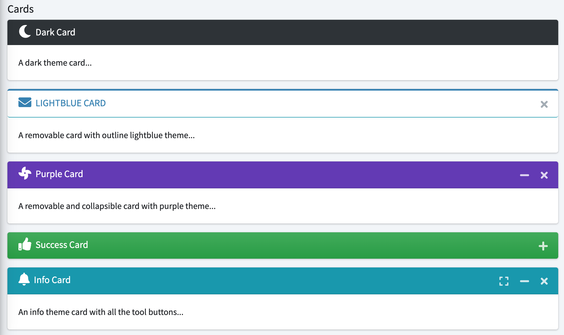Remove the Lightblue Card with its X
The image size is (564, 335).
[x=544, y=104]
